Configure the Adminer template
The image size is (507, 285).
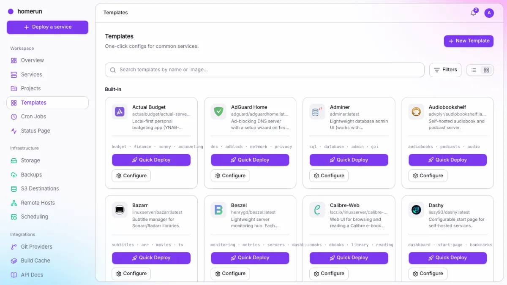[329, 176]
